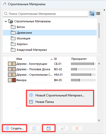The height and width of the screenshot is (134, 106).
Task: Sort by Имя column sort arrow
Action: 51,59
